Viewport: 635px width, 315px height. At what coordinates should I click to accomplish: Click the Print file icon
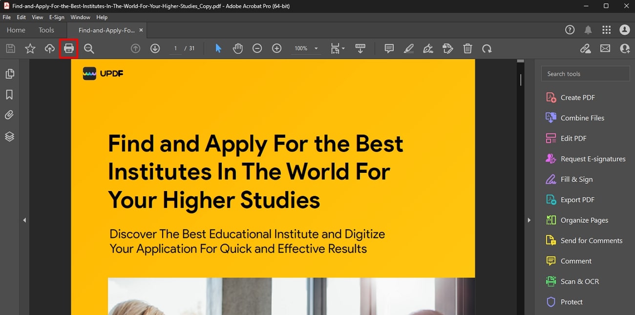(69, 48)
